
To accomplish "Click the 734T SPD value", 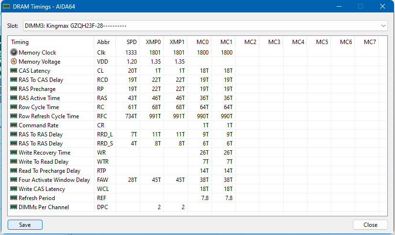I will (131, 116).
